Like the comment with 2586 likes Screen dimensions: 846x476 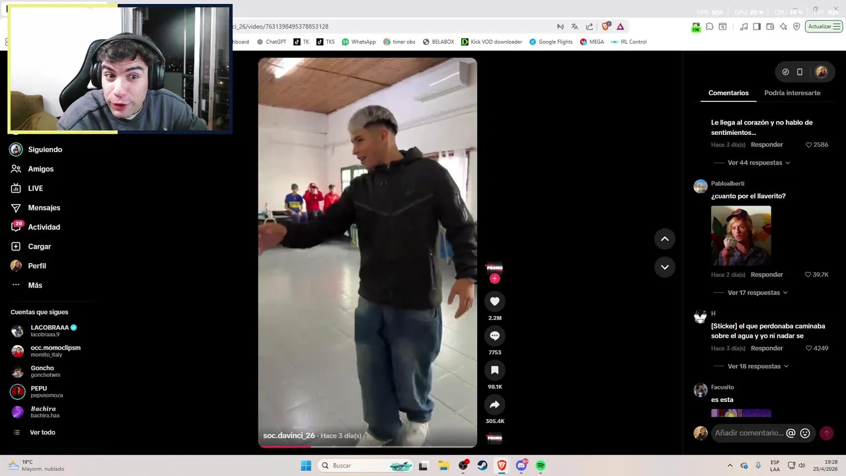809,145
